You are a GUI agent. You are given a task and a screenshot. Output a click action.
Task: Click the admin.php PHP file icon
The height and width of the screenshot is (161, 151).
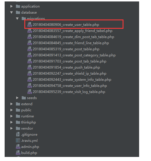[18, 147]
